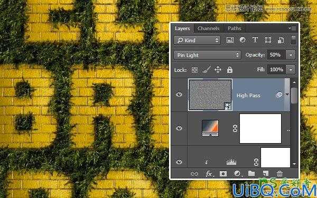Select the levels adjustment icon
This screenshot has width=317, height=198.
coord(231,162)
